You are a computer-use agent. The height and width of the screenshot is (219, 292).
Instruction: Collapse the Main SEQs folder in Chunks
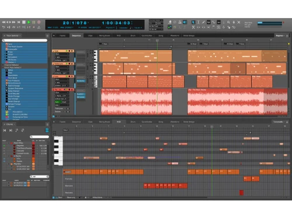tap(9, 143)
